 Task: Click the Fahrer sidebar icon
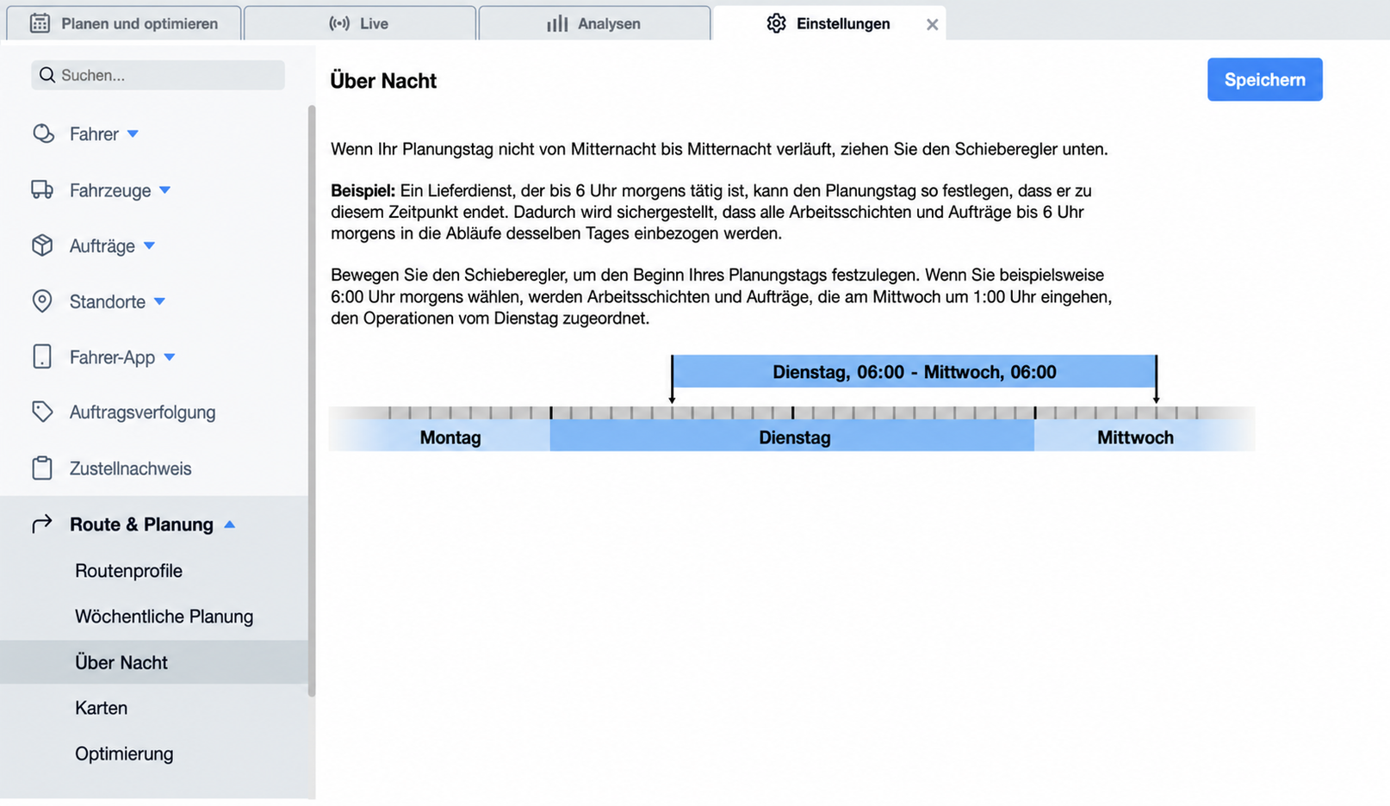coord(42,133)
